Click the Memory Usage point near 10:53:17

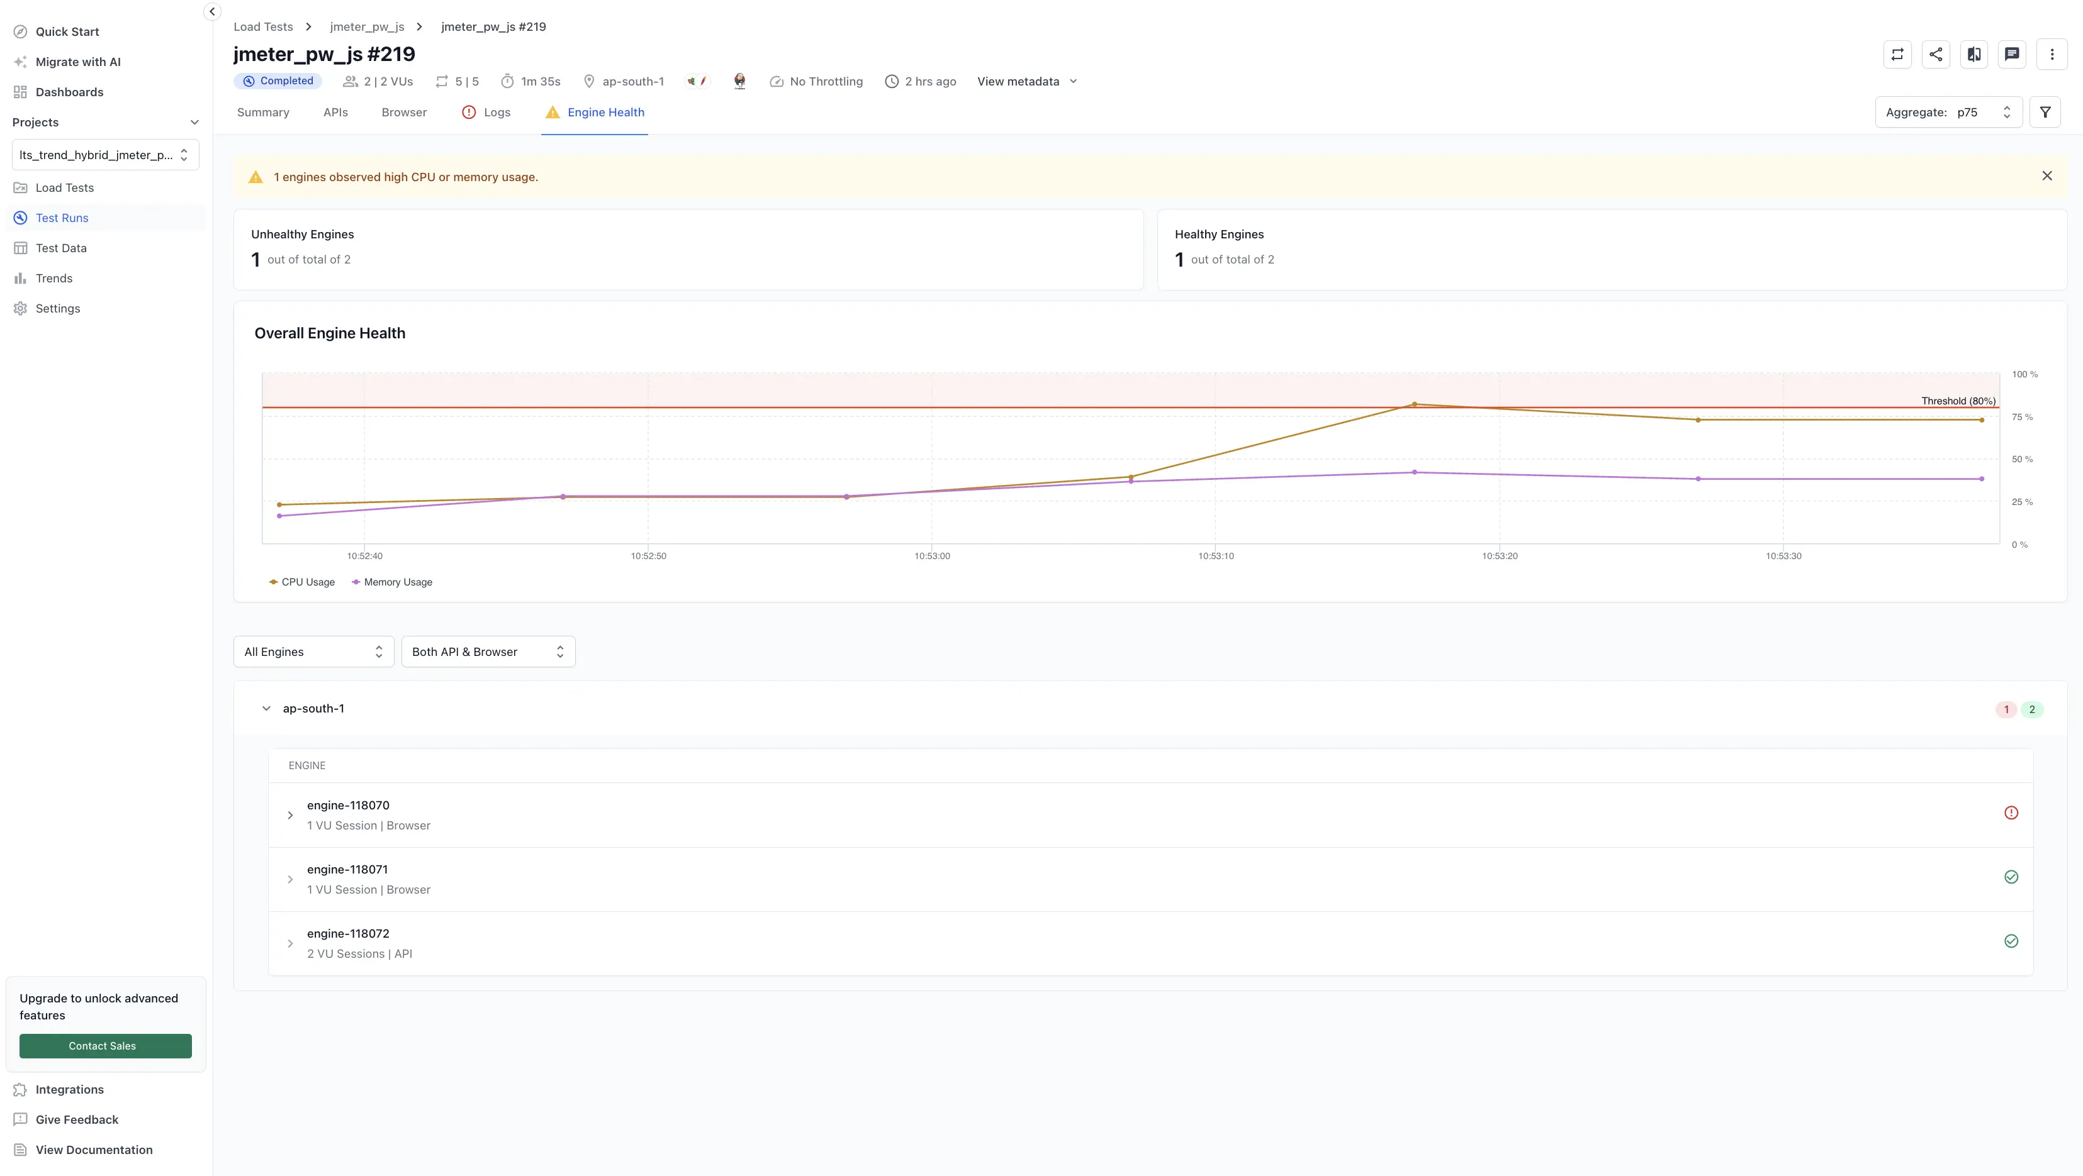1414,472
